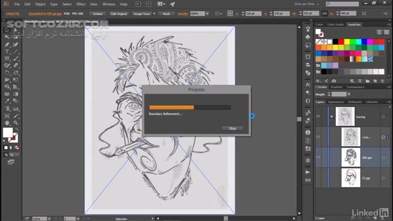Switch to the Appearance tab
This screenshot has width=393, height=221.
(336, 102)
